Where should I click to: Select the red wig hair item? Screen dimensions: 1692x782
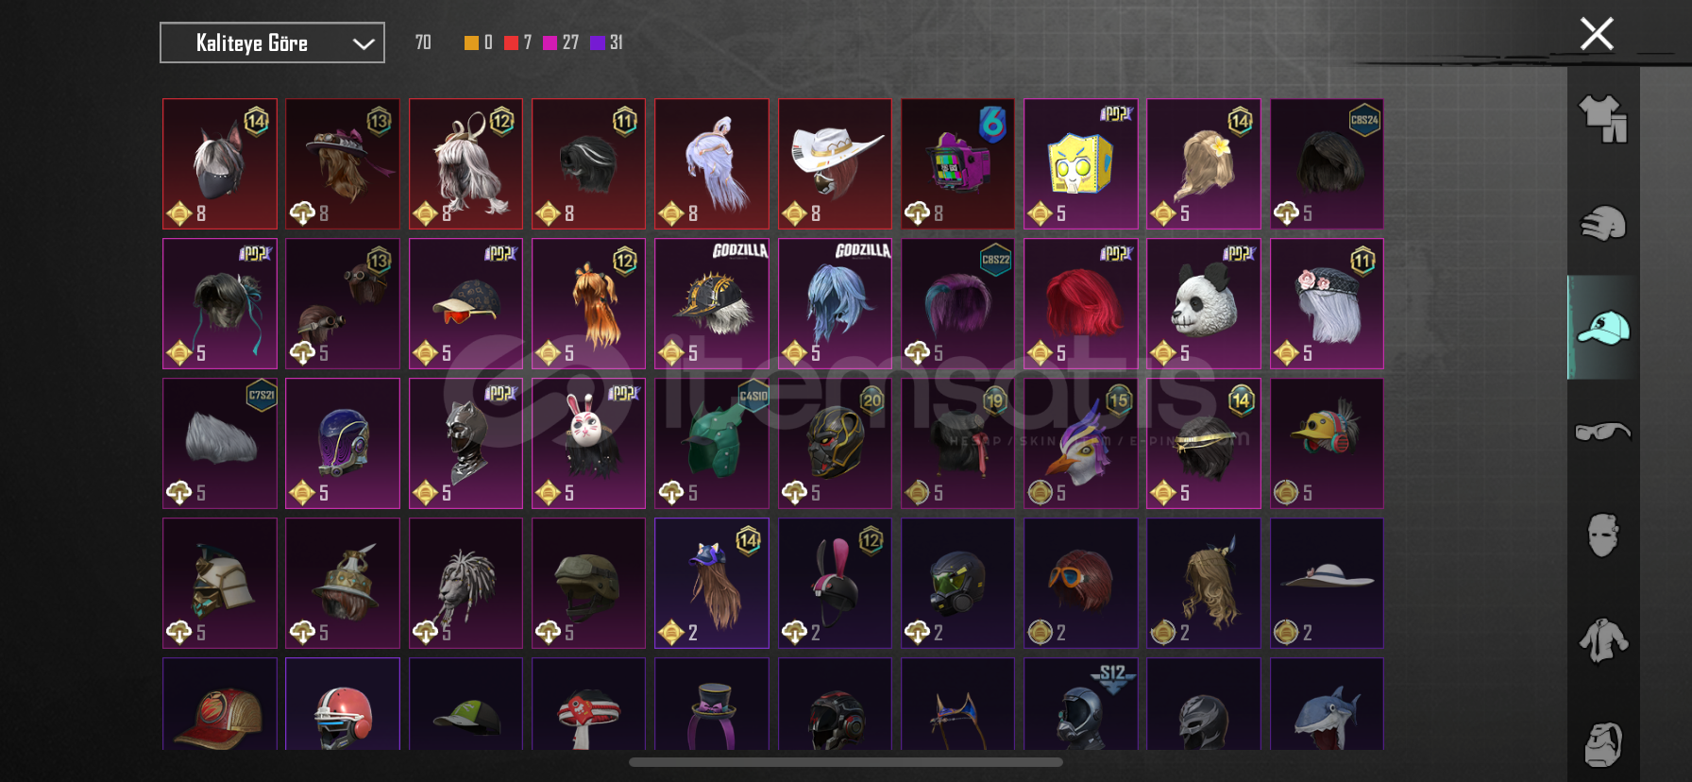tap(1080, 303)
